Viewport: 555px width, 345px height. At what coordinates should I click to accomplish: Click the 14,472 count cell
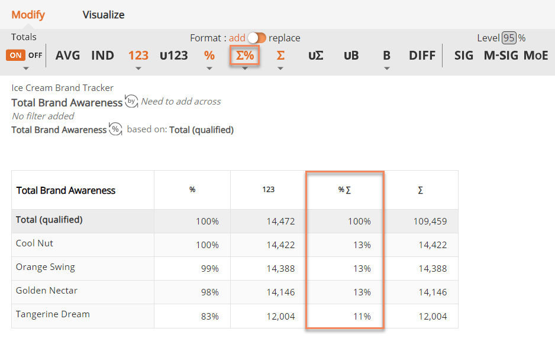point(280,222)
